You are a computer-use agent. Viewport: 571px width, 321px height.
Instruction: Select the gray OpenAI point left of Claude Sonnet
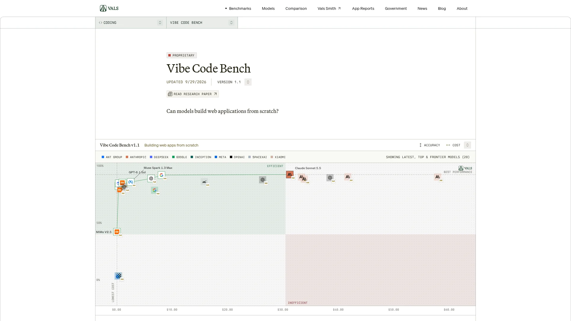pyautogui.click(x=263, y=180)
